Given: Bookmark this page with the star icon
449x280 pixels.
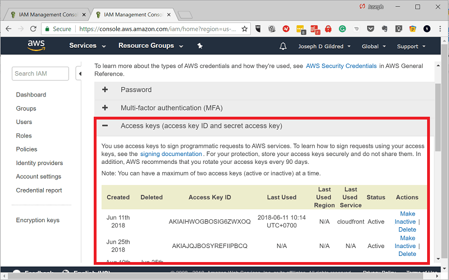Looking at the screenshot, I should click(x=244, y=29).
